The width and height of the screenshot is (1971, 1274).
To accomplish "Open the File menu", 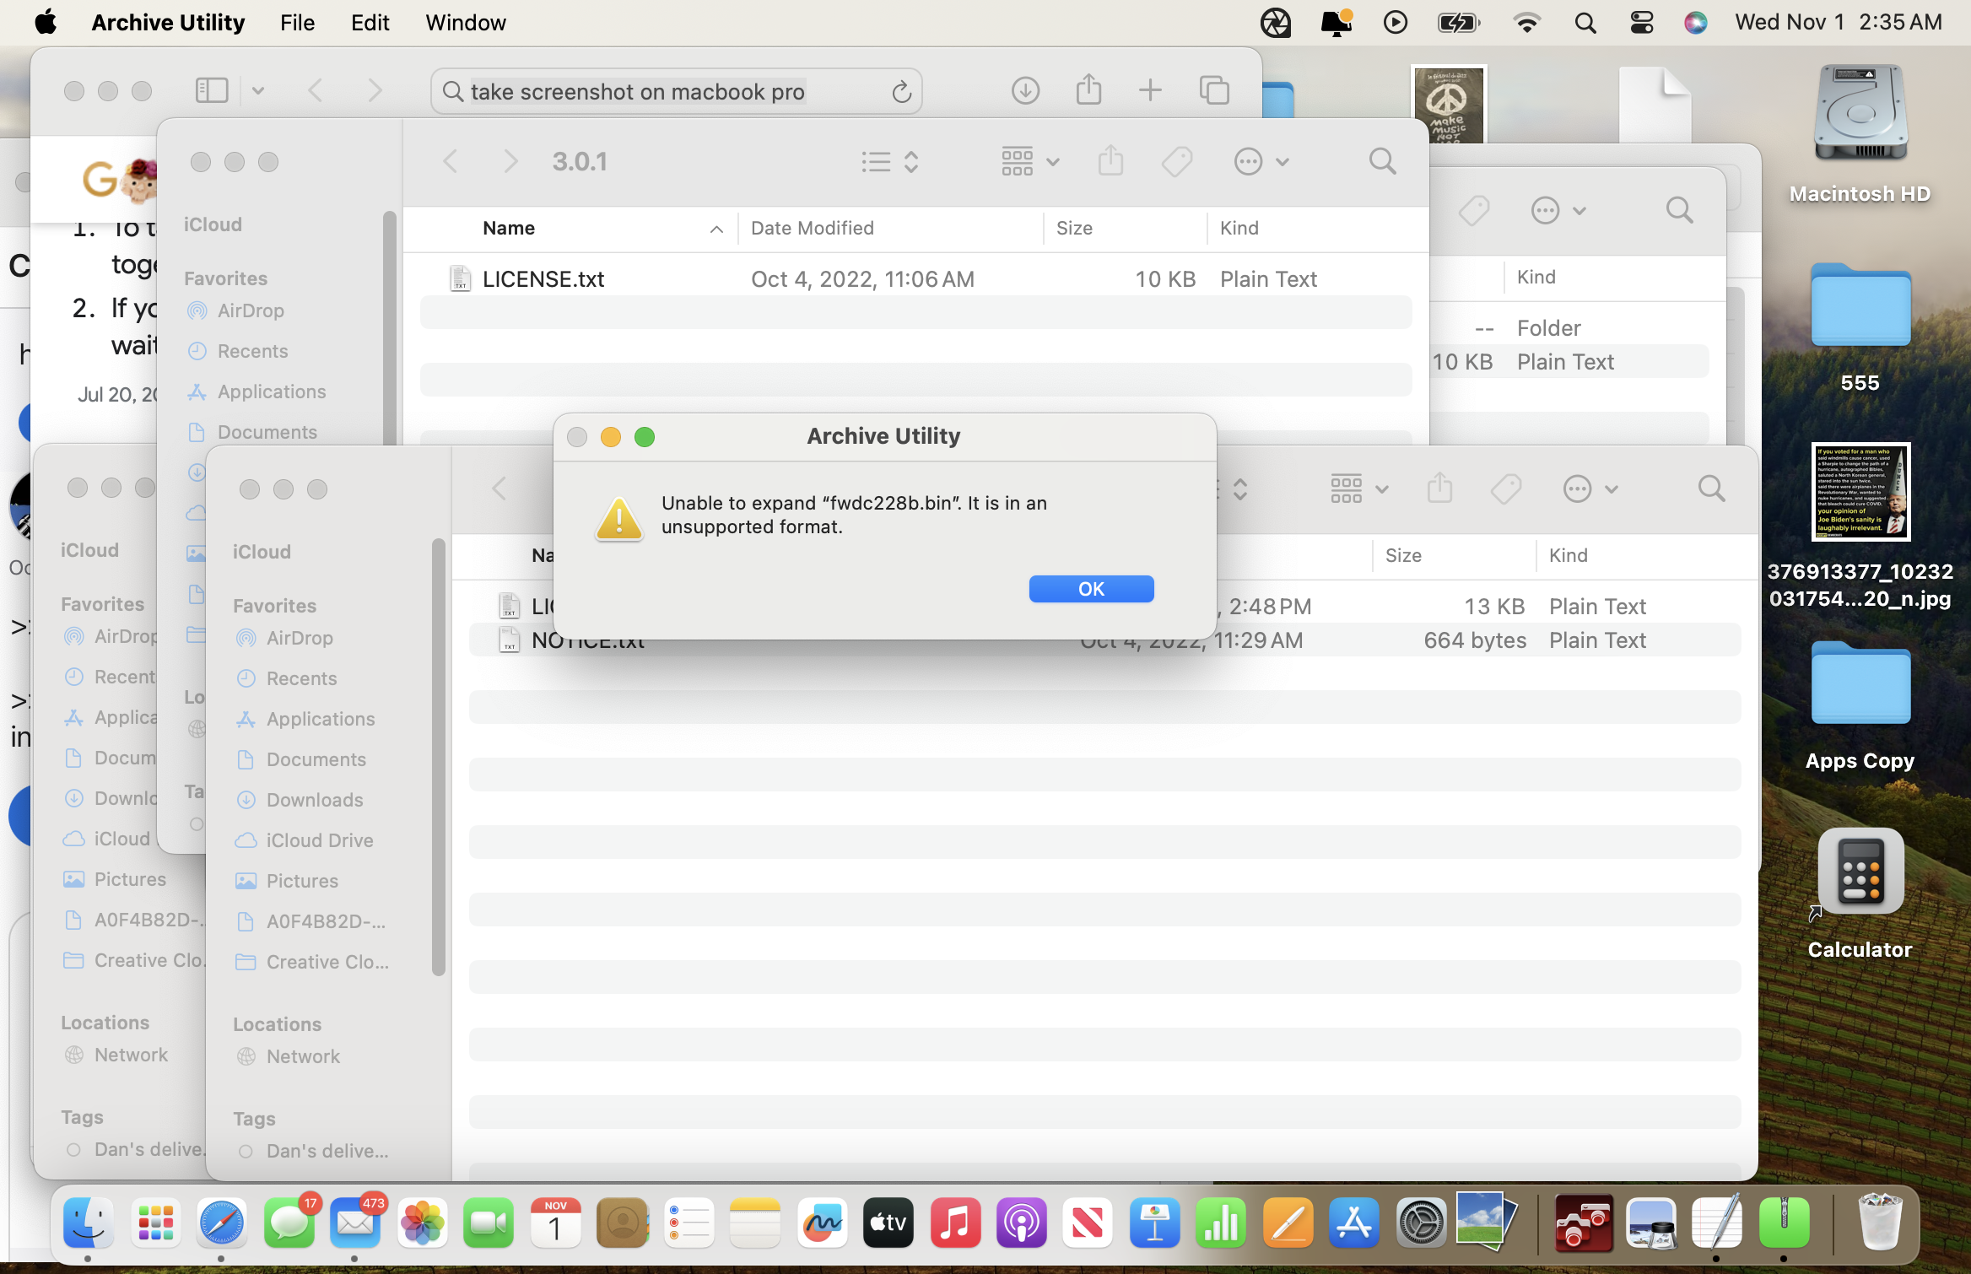I will [297, 23].
